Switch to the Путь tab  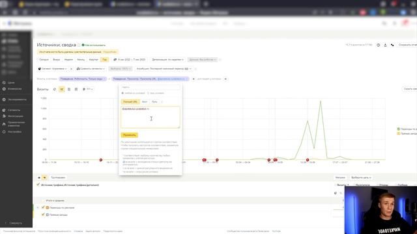coord(154,102)
